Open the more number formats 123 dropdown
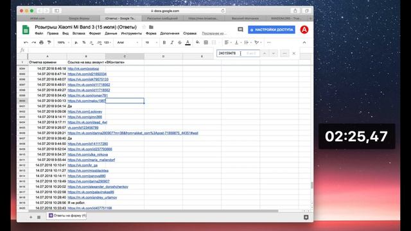 (107, 42)
